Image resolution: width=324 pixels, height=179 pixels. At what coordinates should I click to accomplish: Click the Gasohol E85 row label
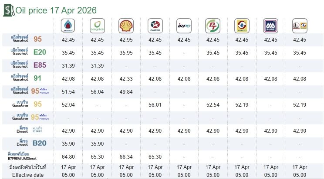point(28,65)
